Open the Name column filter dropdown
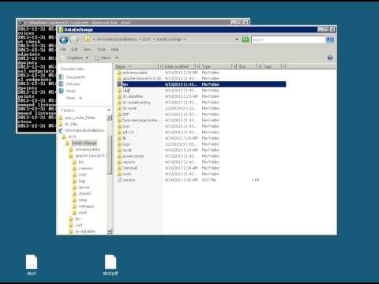Image resolution: width=379 pixels, height=284 pixels. click(x=160, y=66)
